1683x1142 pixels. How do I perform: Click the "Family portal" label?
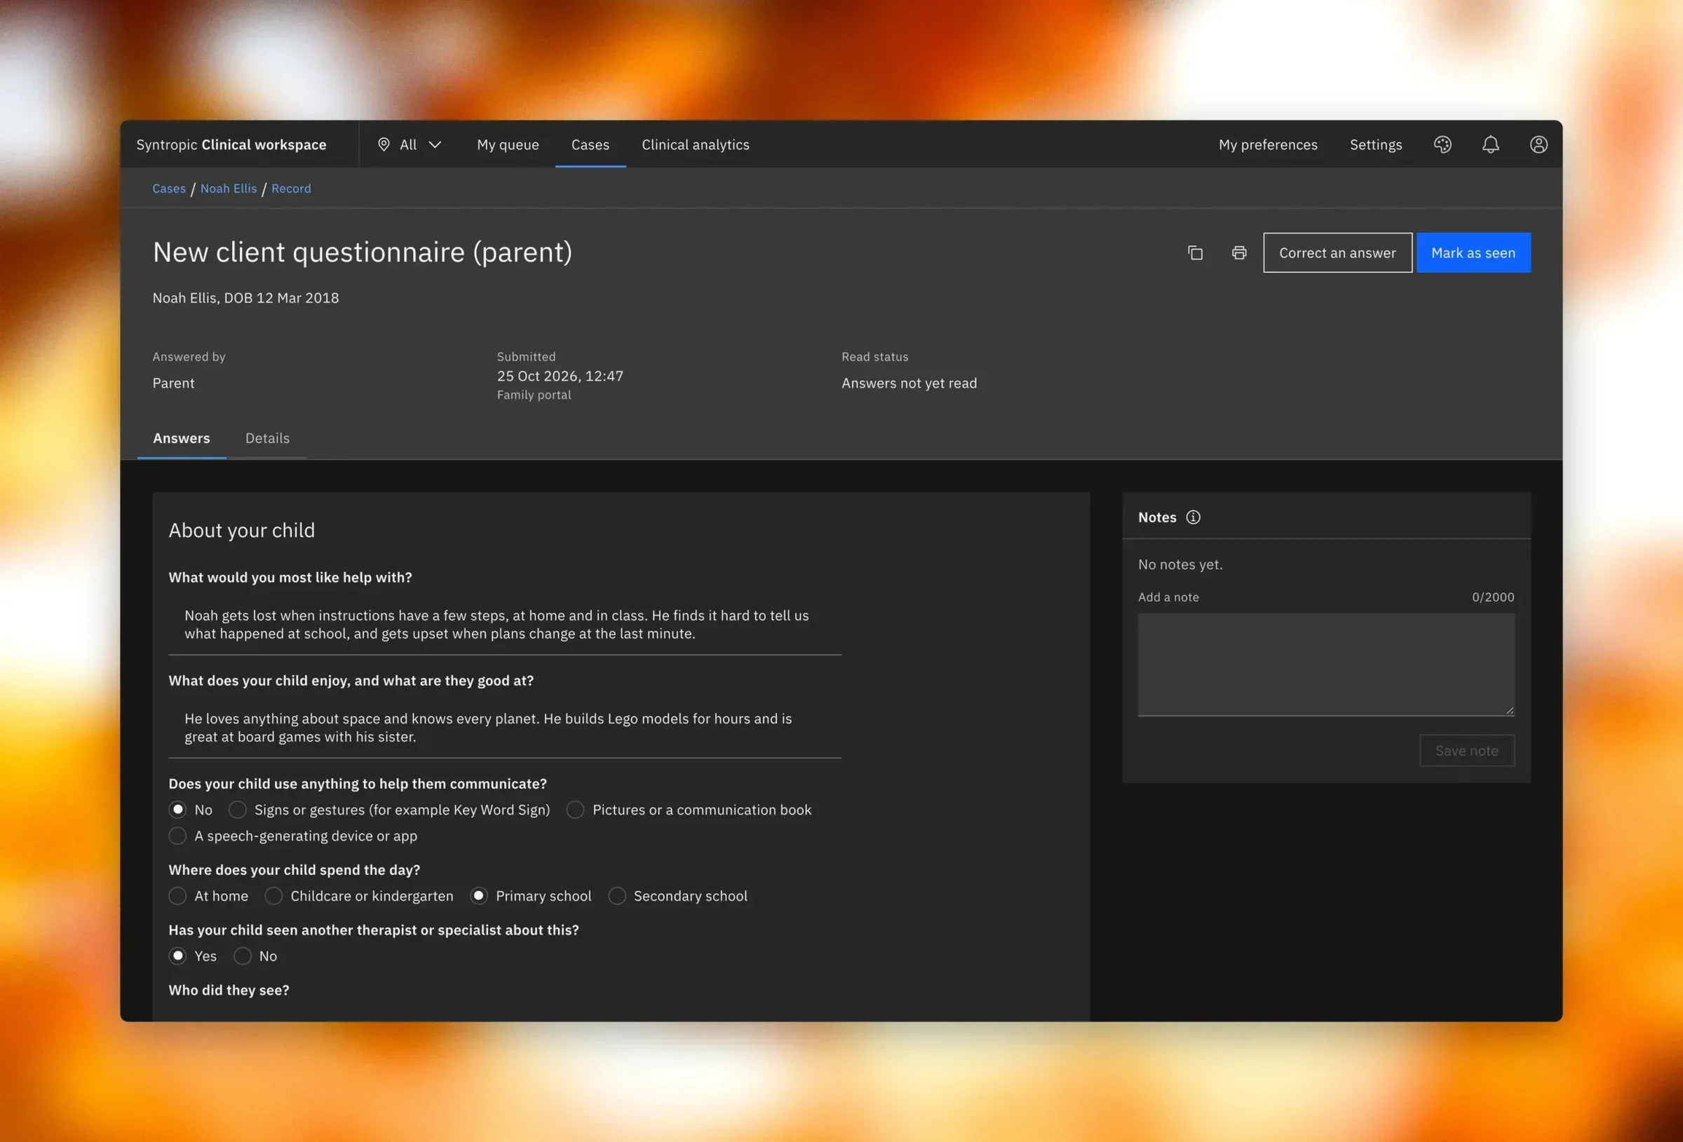point(534,395)
